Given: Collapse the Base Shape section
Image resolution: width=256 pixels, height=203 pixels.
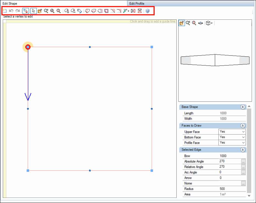Looking at the screenshot, I should [x=243, y=107].
